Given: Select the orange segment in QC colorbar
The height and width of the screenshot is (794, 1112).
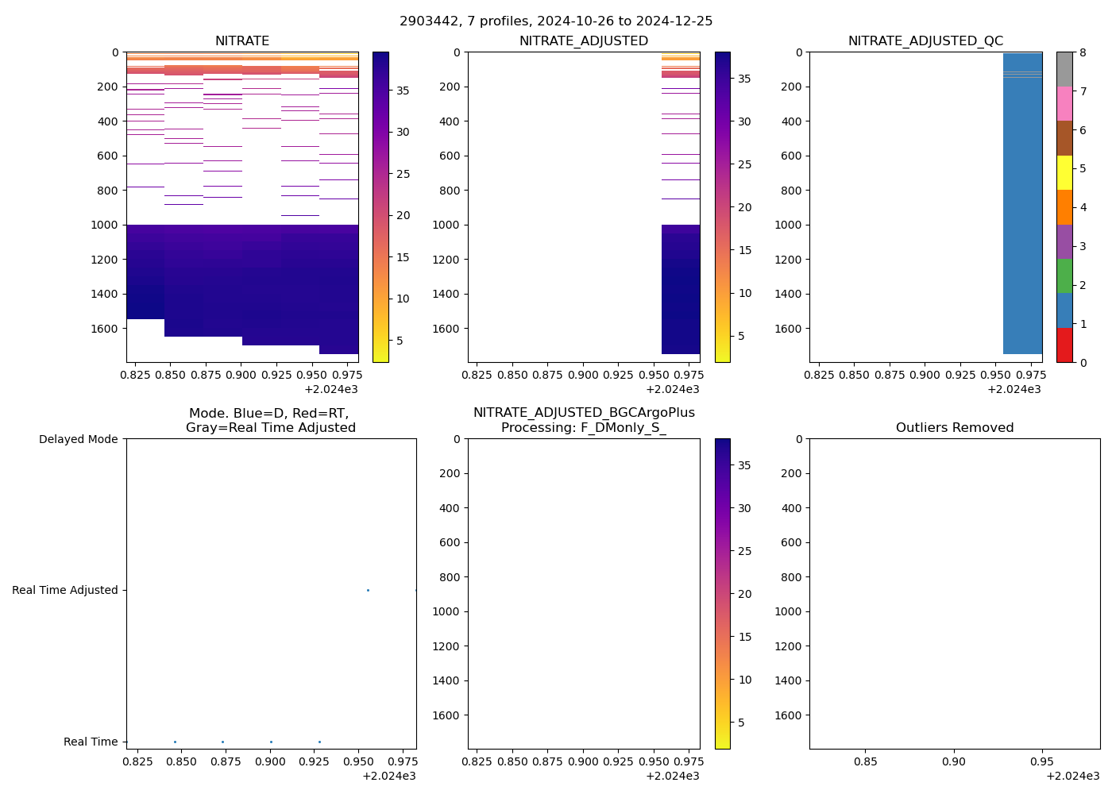Looking at the screenshot, I should [1064, 207].
